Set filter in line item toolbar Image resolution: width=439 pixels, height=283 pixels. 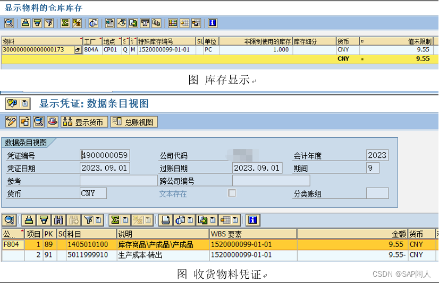(88, 220)
